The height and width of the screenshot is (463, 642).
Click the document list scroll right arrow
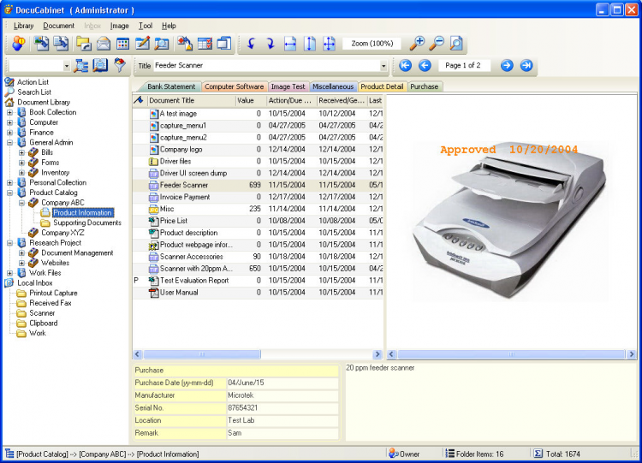click(377, 354)
